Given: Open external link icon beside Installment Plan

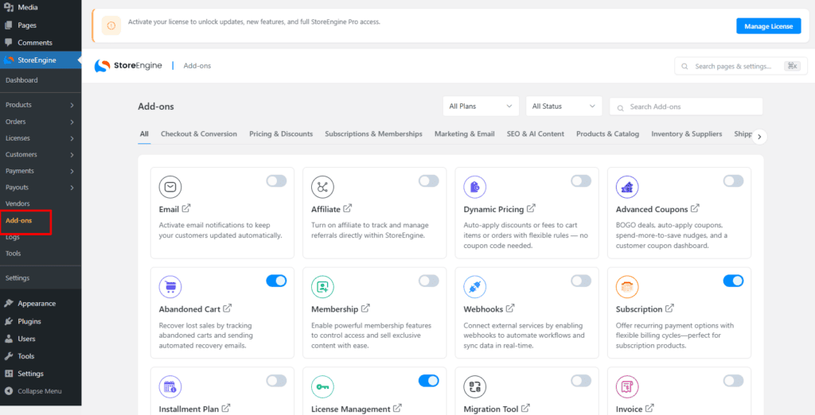Looking at the screenshot, I should point(225,409).
